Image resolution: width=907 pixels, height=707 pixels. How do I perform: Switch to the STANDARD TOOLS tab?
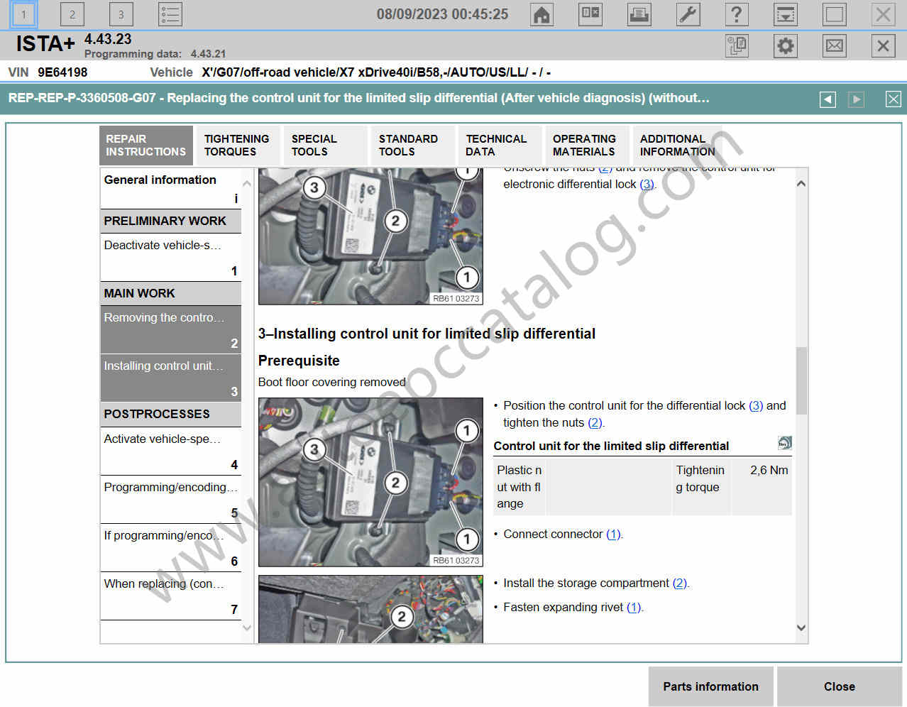pos(412,146)
